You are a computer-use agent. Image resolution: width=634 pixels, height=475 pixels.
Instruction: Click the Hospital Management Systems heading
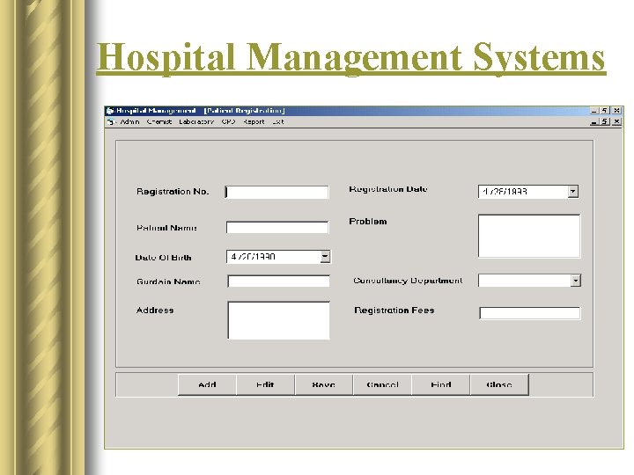click(351, 57)
